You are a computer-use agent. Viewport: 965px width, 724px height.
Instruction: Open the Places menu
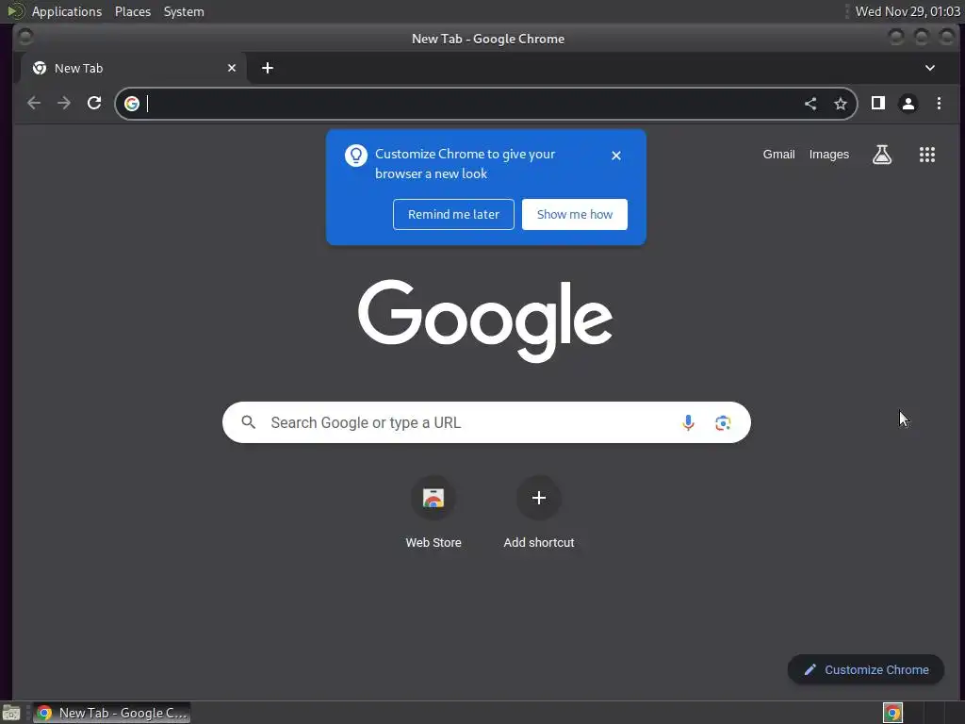[133, 11]
